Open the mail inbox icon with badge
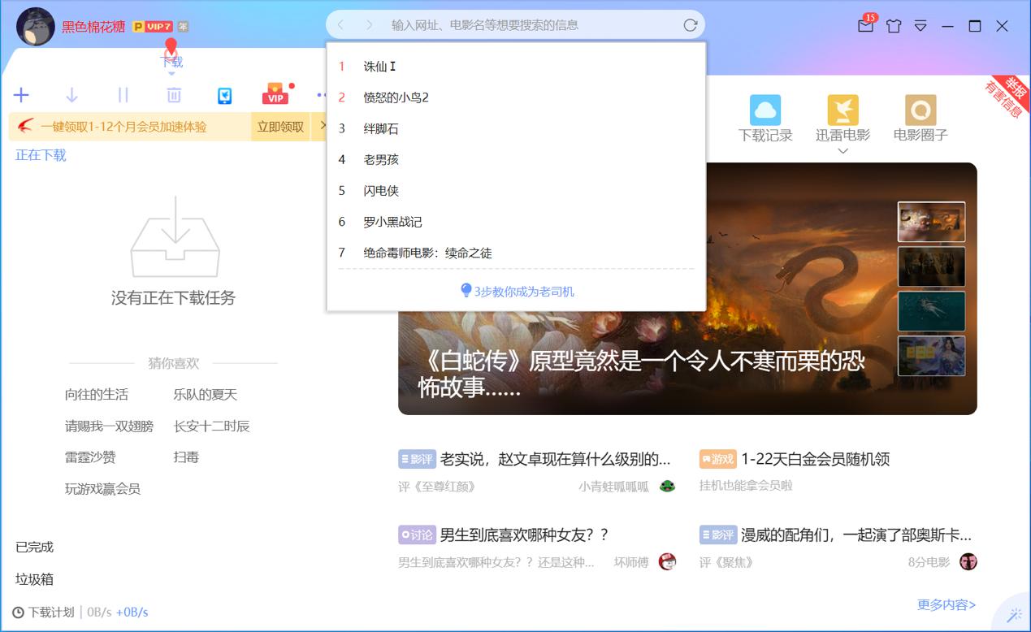 [866, 25]
